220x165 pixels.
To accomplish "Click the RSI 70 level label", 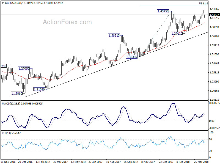I will click(x=210, y=139).
